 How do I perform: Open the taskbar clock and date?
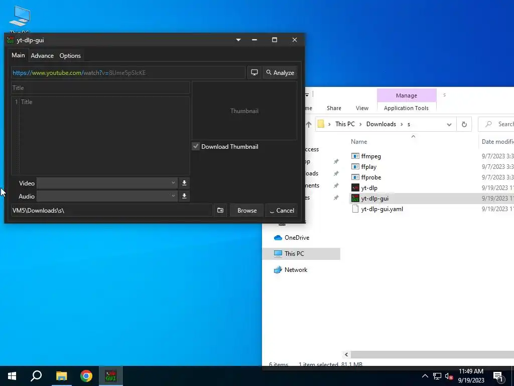click(x=471, y=376)
